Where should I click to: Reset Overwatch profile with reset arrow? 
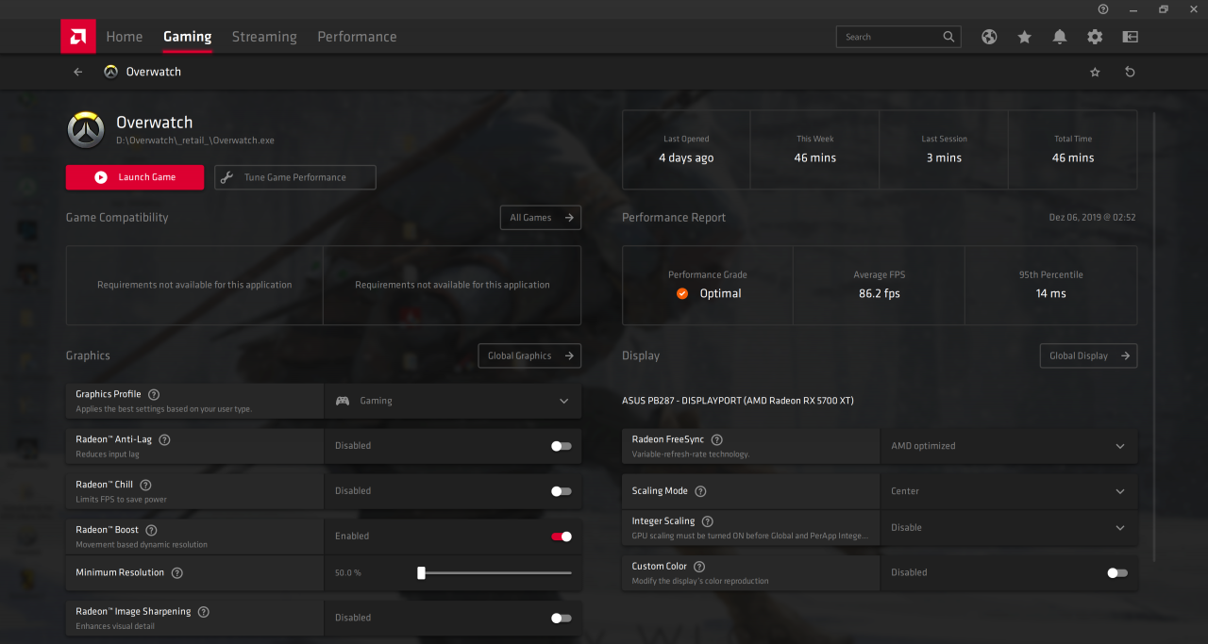(x=1130, y=72)
